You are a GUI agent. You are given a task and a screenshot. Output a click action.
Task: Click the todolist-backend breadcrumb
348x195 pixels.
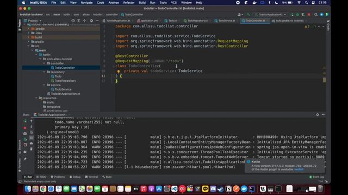pyautogui.click(x=31, y=15)
